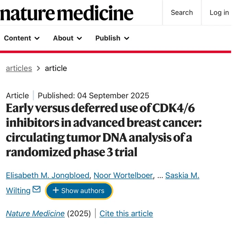Go to the articles breadcrumb link
Image resolution: width=233 pixels, height=231 pixels.
[19, 68]
